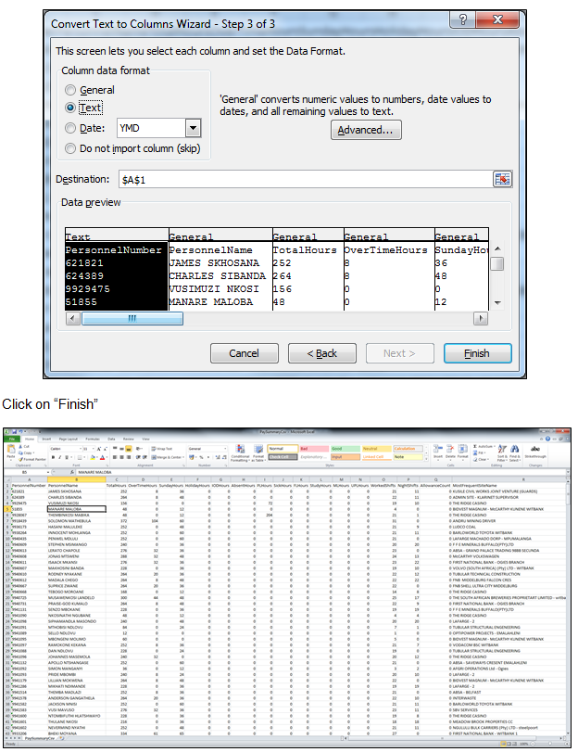The image size is (578, 752).
Task: Open Sort & Filter menu
Action: (502, 452)
